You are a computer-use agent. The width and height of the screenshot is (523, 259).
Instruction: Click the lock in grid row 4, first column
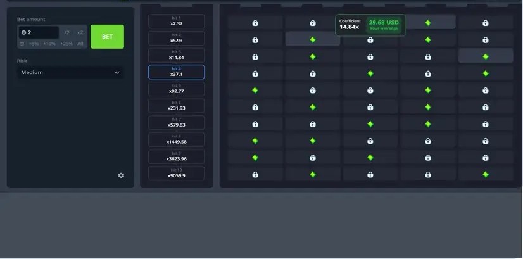[255, 73]
